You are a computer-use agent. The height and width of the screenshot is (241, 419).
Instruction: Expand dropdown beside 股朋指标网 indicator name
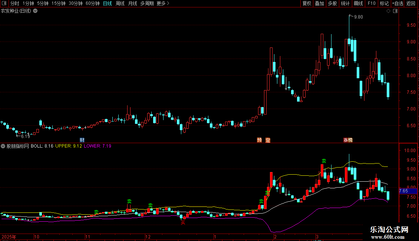(x=3, y=146)
